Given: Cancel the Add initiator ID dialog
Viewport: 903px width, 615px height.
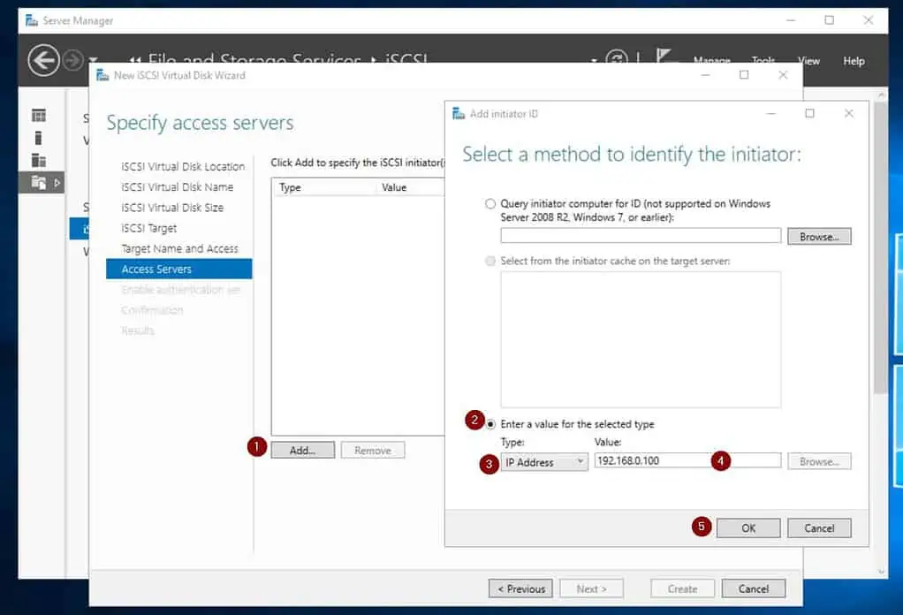Looking at the screenshot, I should coord(819,528).
